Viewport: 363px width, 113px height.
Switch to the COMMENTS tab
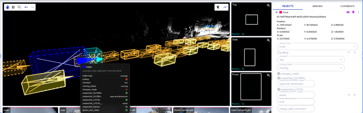(x=347, y=6)
